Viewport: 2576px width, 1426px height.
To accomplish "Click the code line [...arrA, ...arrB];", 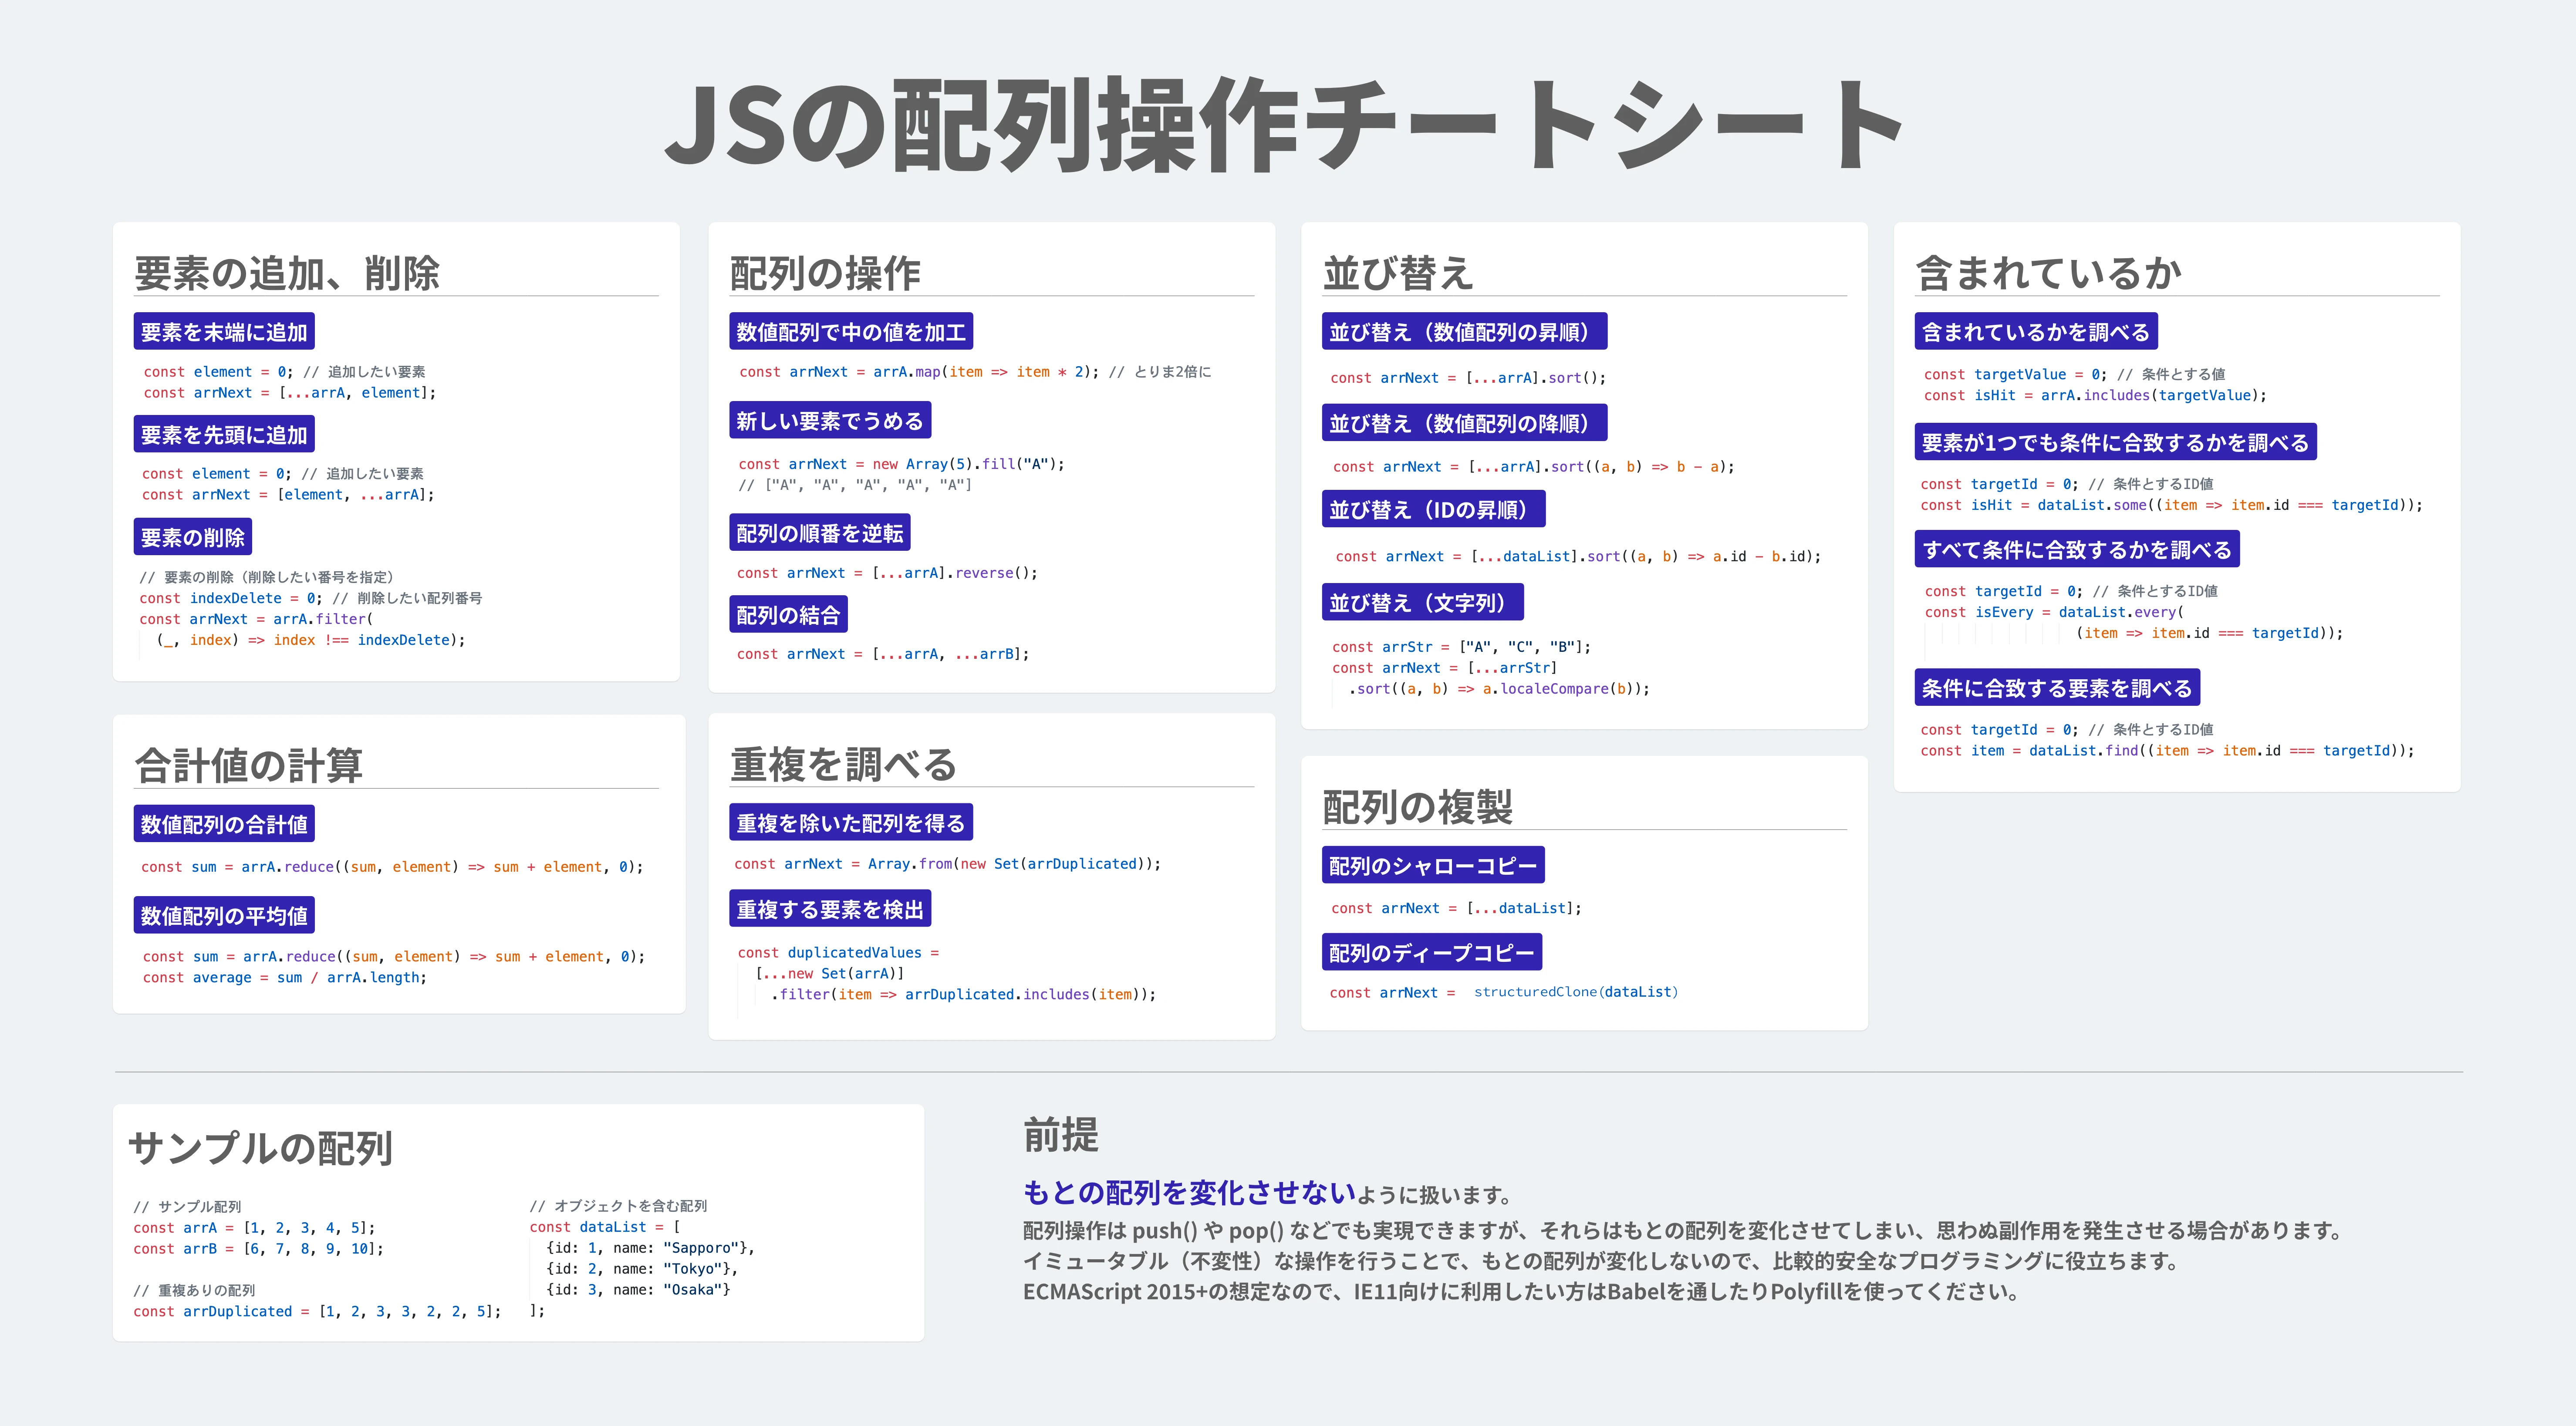I will (x=883, y=654).
